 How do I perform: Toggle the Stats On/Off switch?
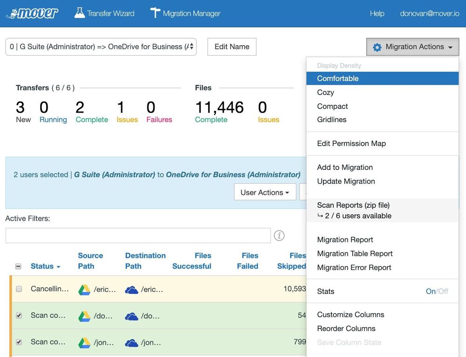[437, 291]
